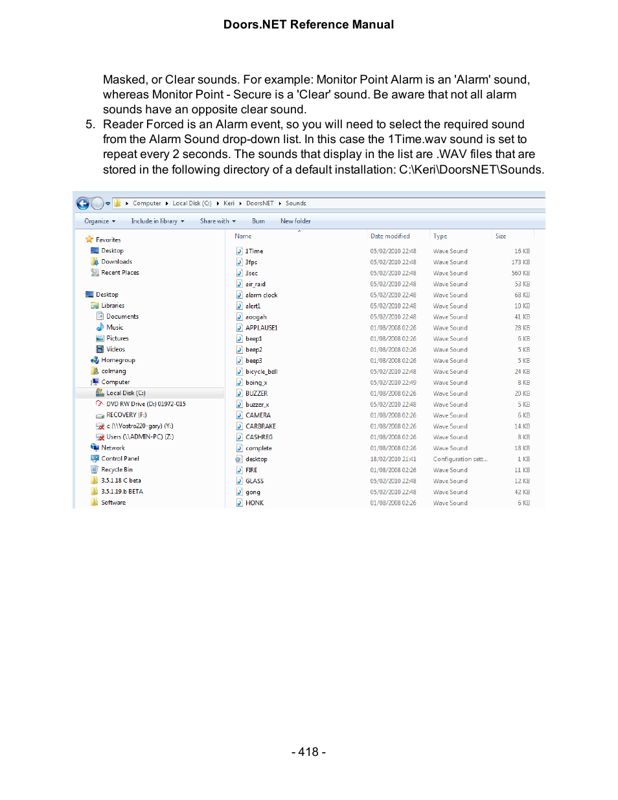Image resolution: width=618 pixels, height=800 pixels.
Task: Open the Organize dropdown menu
Action: tap(100, 221)
